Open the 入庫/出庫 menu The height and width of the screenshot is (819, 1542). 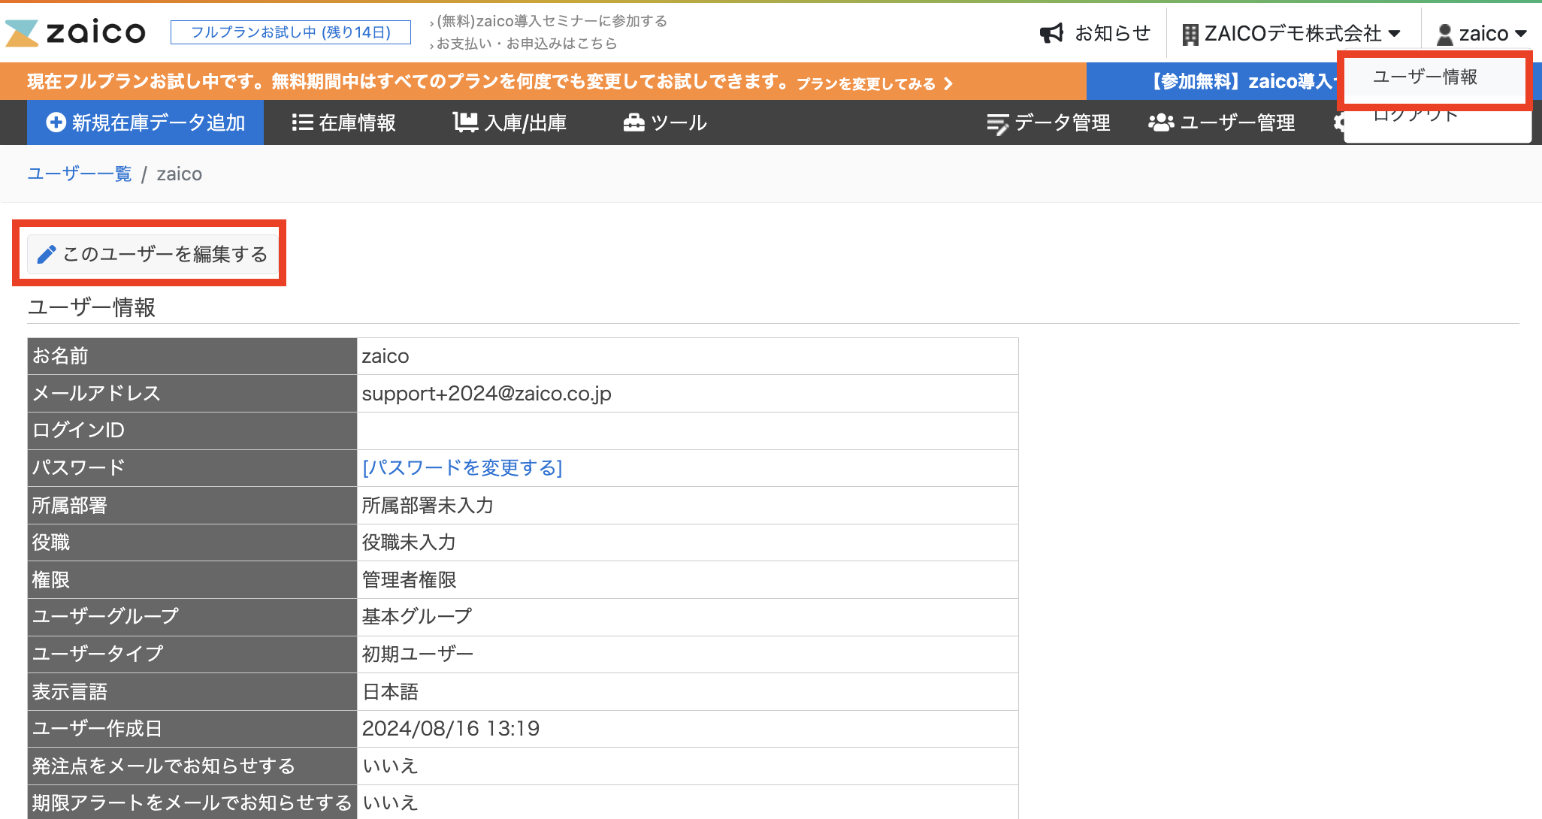pos(510,122)
